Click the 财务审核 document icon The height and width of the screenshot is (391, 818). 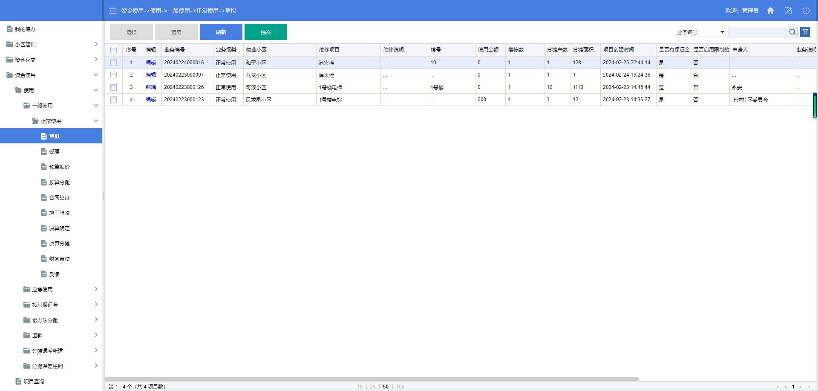44,259
